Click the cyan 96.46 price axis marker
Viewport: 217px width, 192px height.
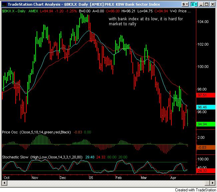pos(206,107)
